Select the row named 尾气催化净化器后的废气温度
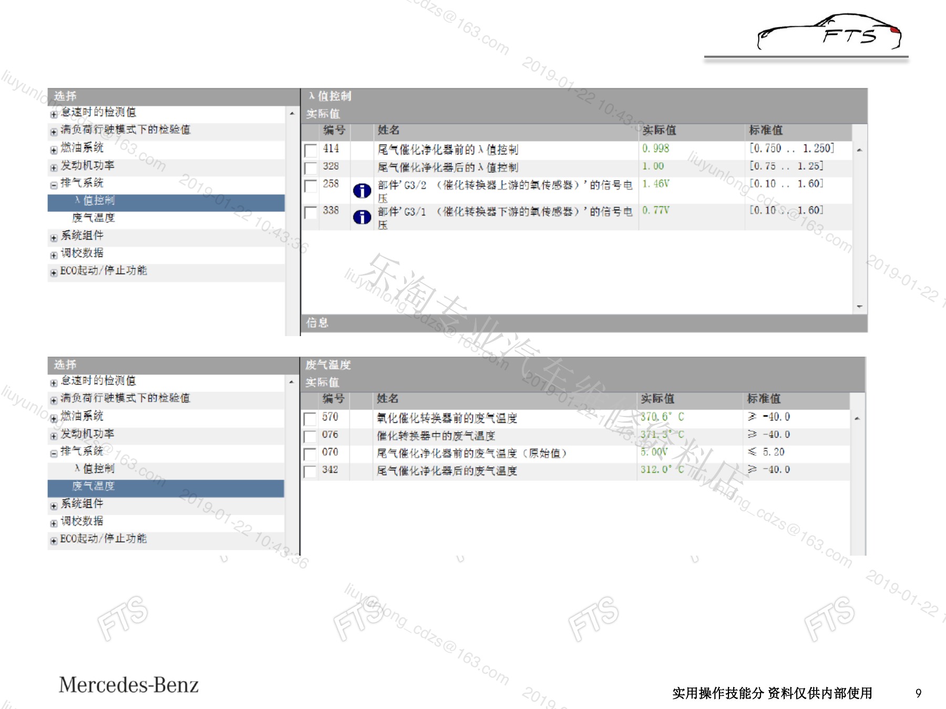The image size is (946, 709). (575, 471)
